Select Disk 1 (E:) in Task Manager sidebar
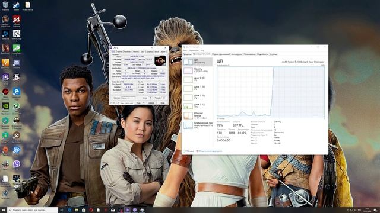Viewport: 380px width, 213px height. 198,88
